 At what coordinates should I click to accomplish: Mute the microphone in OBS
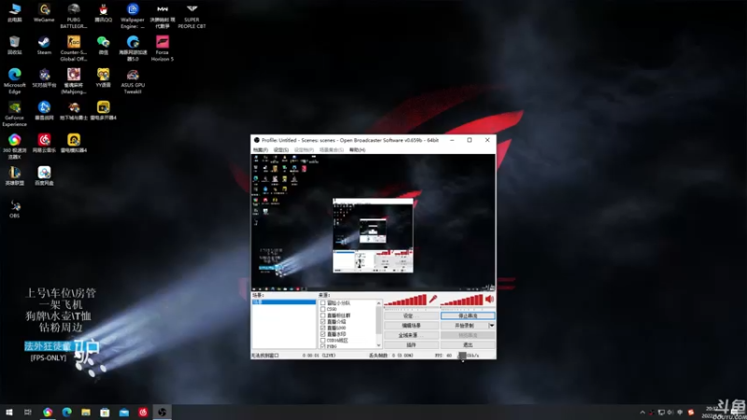[x=433, y=299]
